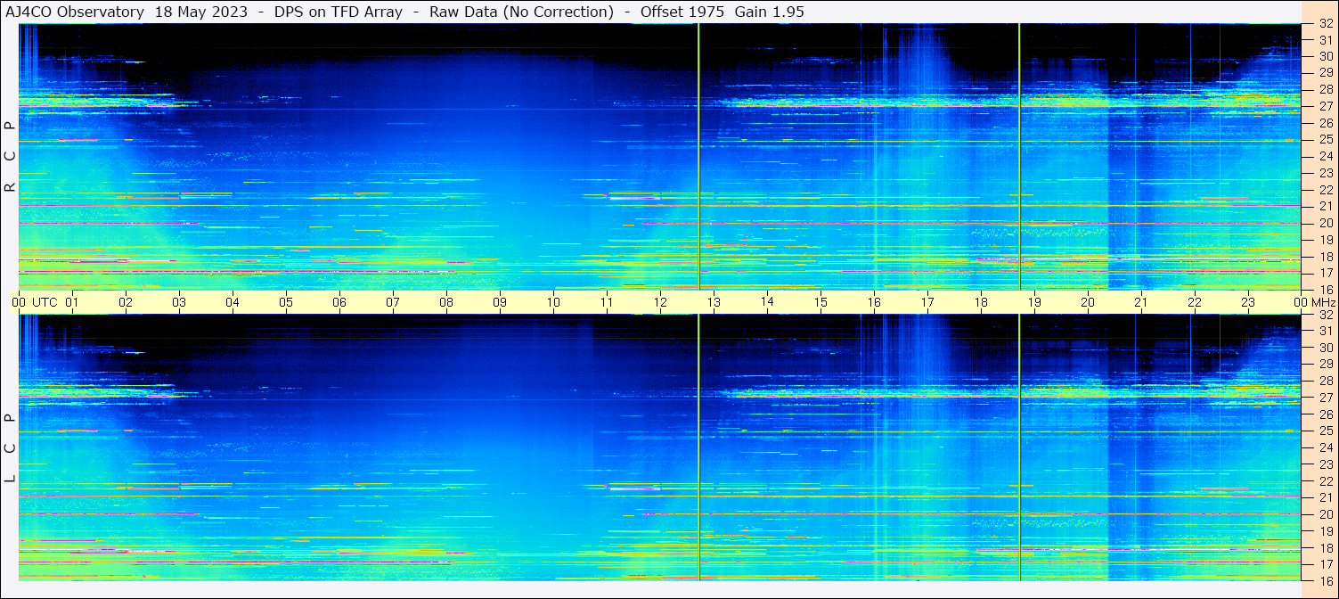This screenshot has height=599, width=1339.
Task: Click 32 MHz label on LCP scale
Action: (x=1325, y=315)
